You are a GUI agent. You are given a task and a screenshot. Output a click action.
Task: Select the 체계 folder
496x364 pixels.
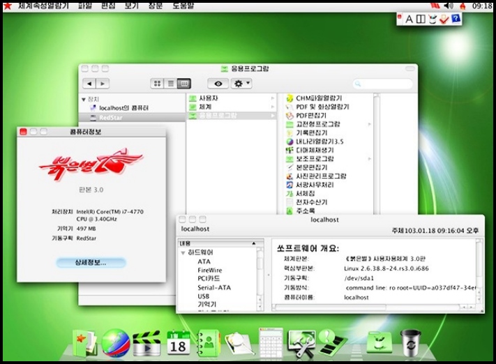(205, 107)
